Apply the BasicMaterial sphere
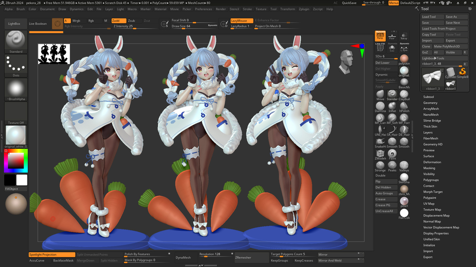The image size is (476, 267). (x=404, y=83)
